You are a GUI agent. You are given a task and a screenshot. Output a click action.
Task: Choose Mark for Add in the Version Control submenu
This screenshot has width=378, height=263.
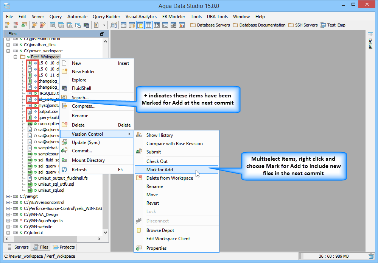pyautogui.click(x=176, y=169)
